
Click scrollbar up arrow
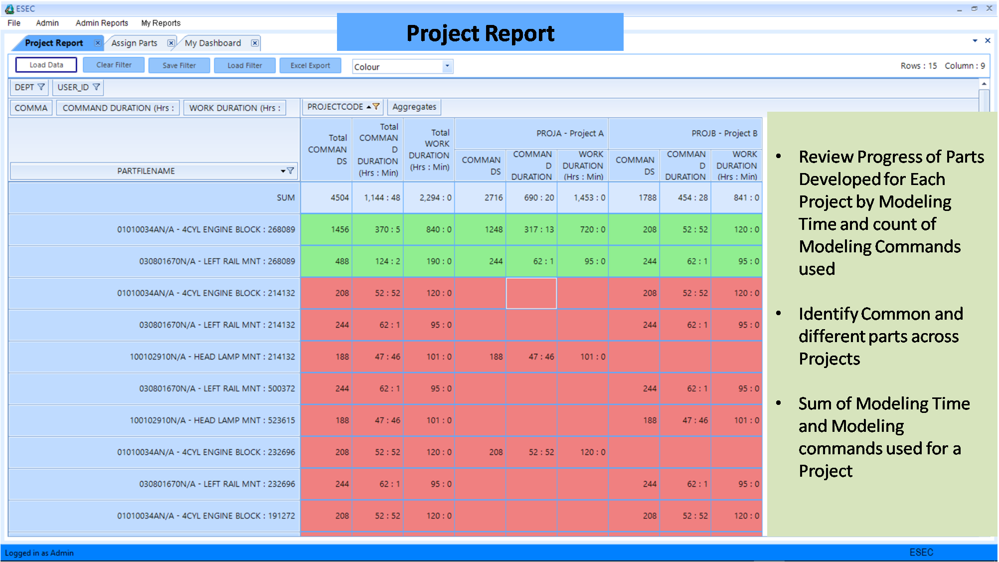coord(984,84)
